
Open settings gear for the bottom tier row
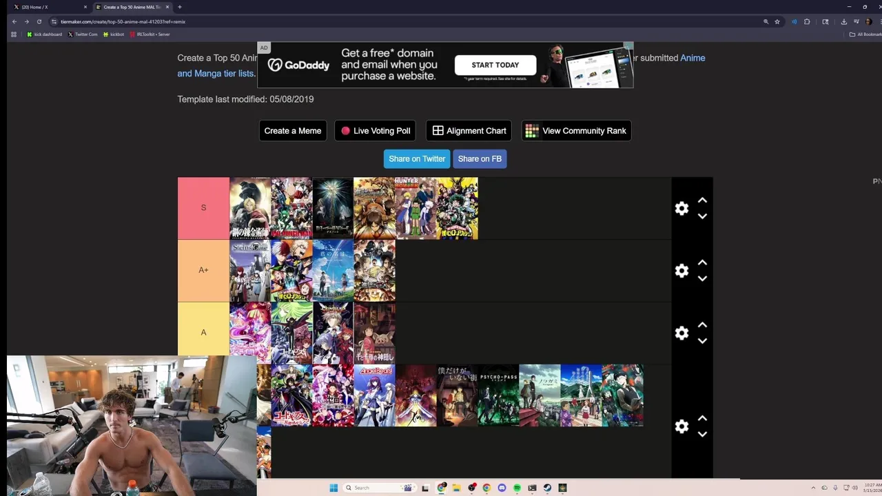(681, 426)
